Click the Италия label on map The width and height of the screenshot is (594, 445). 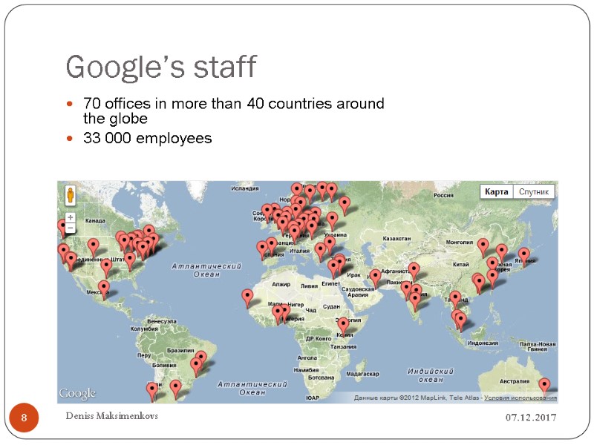299,251
